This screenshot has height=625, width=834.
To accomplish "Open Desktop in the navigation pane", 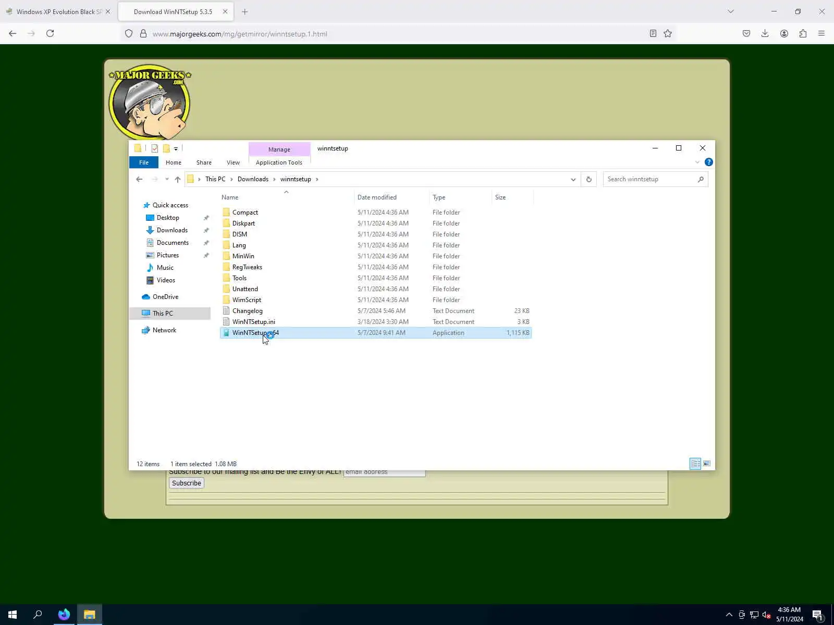I will click(168, 218).
